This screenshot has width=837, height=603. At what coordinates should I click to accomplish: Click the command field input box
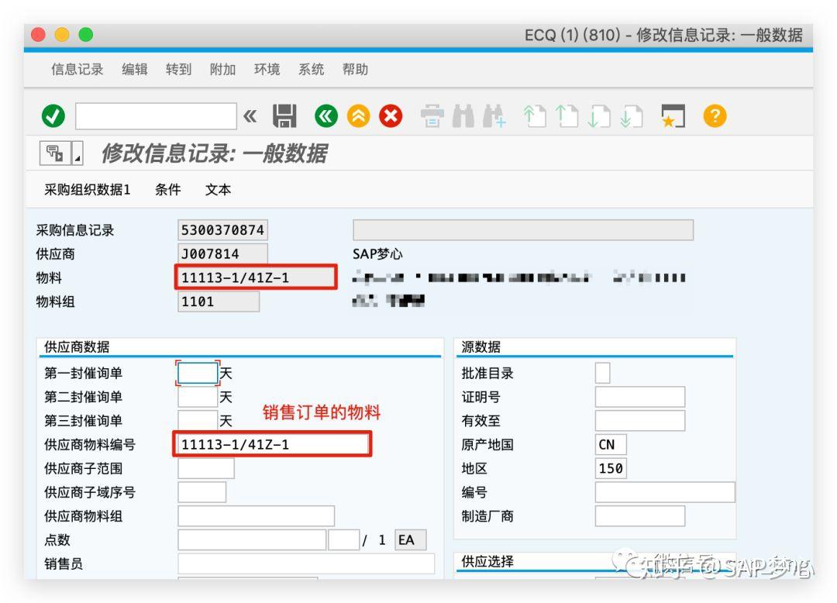point(156,115)
